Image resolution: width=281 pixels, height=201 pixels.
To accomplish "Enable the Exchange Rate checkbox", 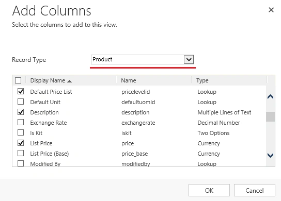I will point(21,122).
